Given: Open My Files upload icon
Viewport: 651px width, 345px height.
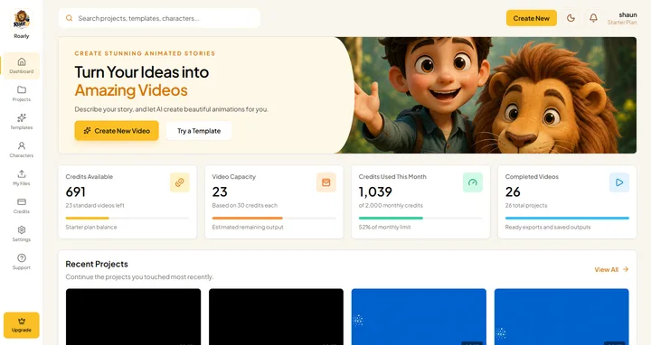Looking at the screenshot, I should pyautogui.click(x=22, y=173).
